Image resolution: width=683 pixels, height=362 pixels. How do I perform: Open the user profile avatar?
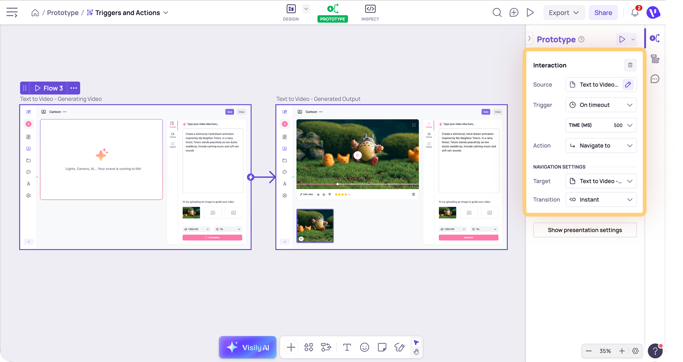(653, 13)
